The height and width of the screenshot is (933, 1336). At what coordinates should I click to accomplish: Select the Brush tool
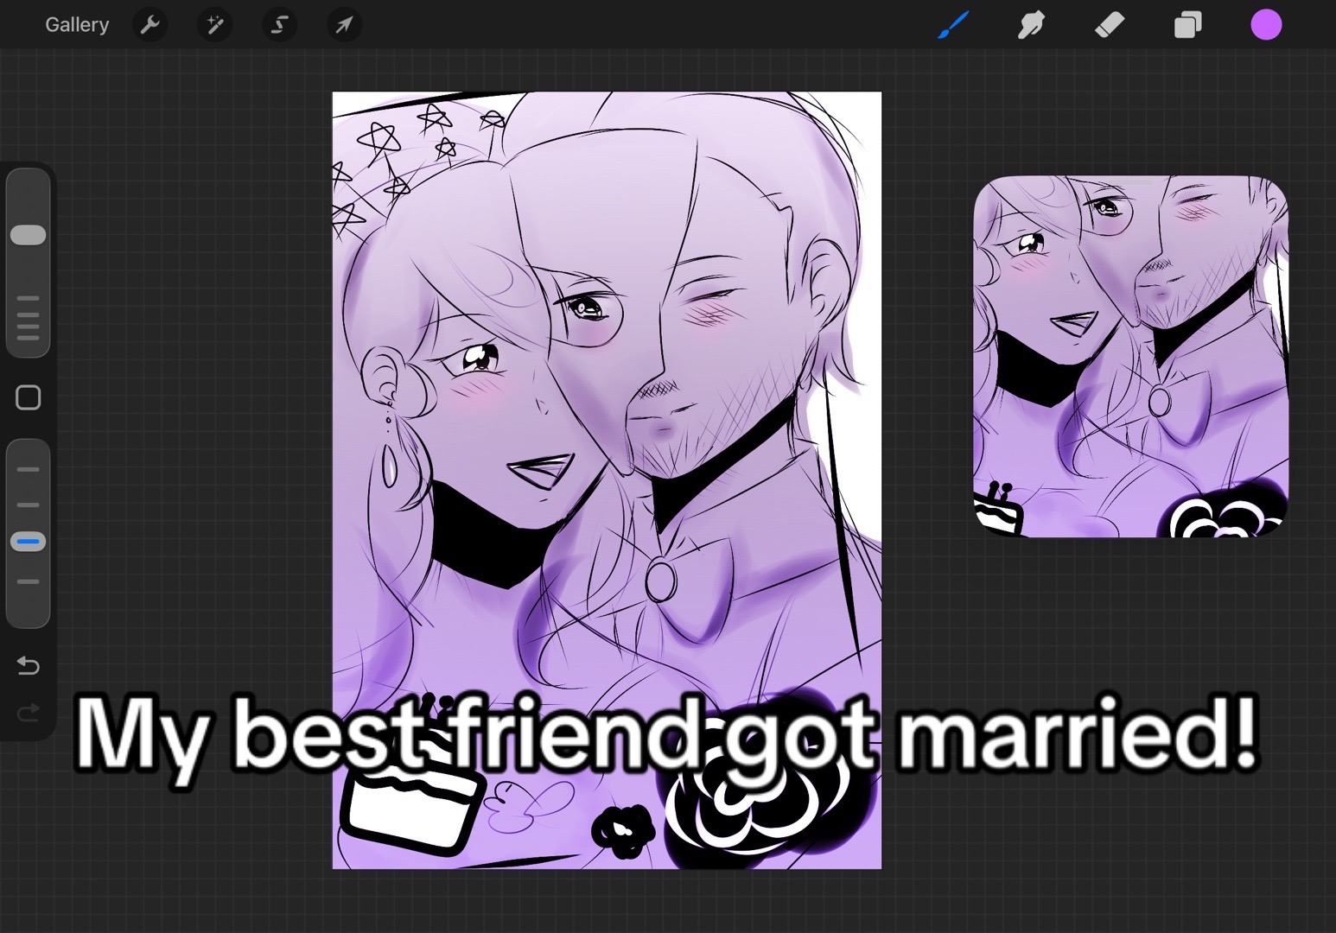(953, 25)
